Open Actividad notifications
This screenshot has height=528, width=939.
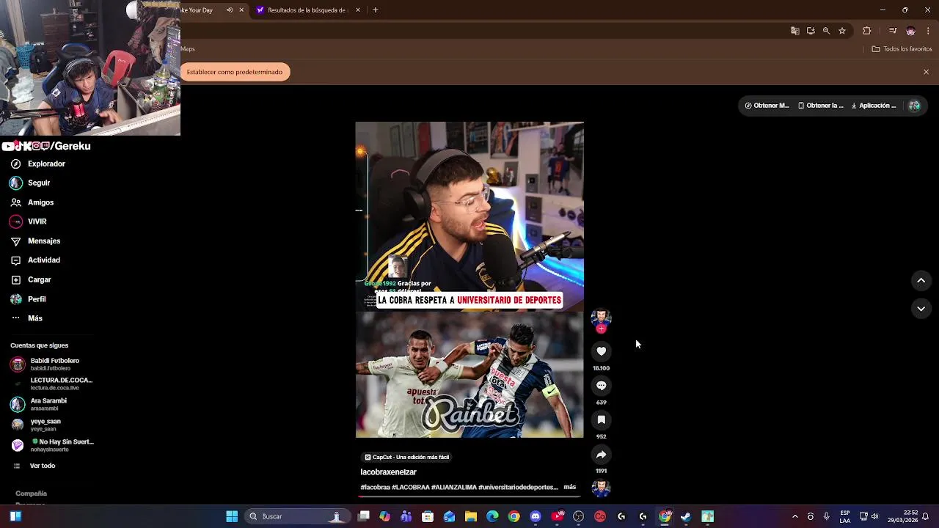point(35,260)
